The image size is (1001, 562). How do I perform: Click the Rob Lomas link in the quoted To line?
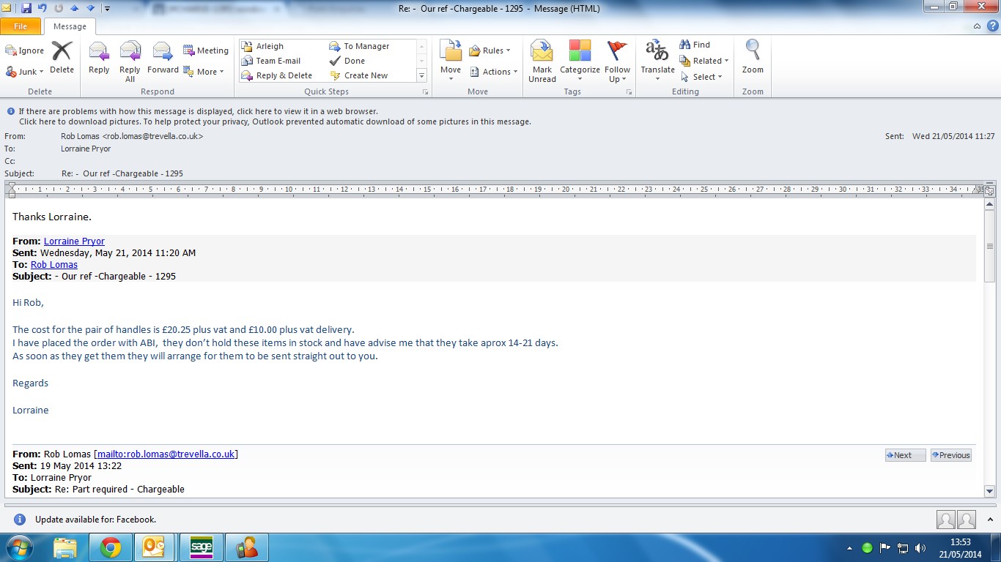54,264
